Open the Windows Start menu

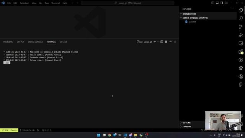tap(99, 135)
